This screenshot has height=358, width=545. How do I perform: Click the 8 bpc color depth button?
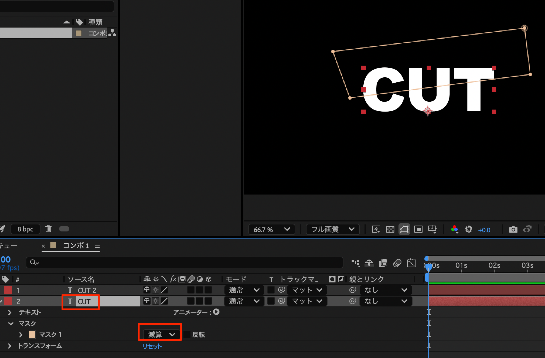25,229
